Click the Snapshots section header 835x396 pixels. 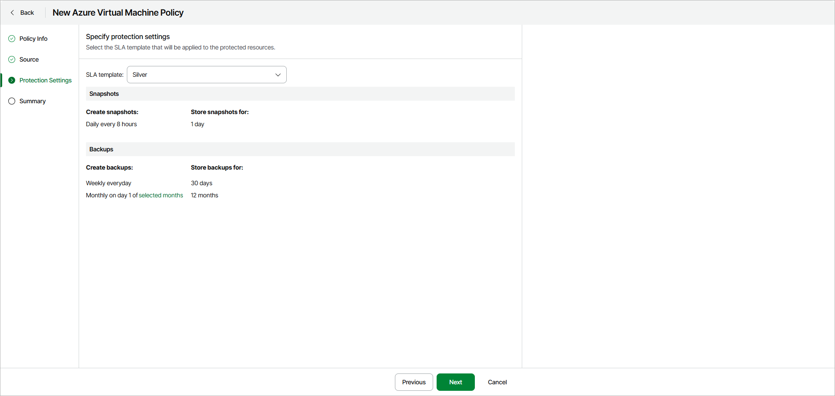[104, 94]
